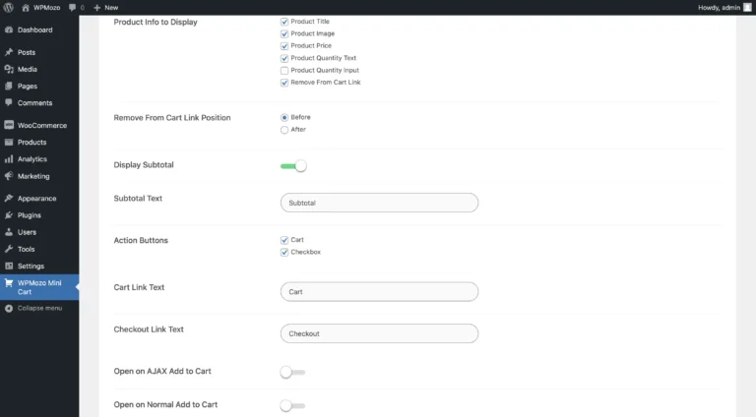Uncheck the Product Image checkbox
Image resolution: width=756 pixels, height=417 pixels.
(x=284, y=33)
